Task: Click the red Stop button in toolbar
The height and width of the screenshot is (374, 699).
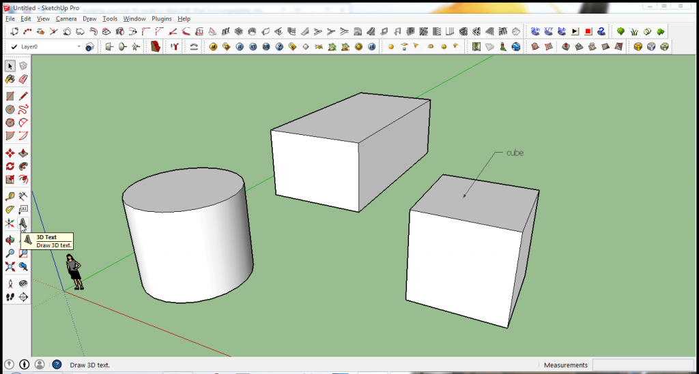Action: (x=588, y=31)
